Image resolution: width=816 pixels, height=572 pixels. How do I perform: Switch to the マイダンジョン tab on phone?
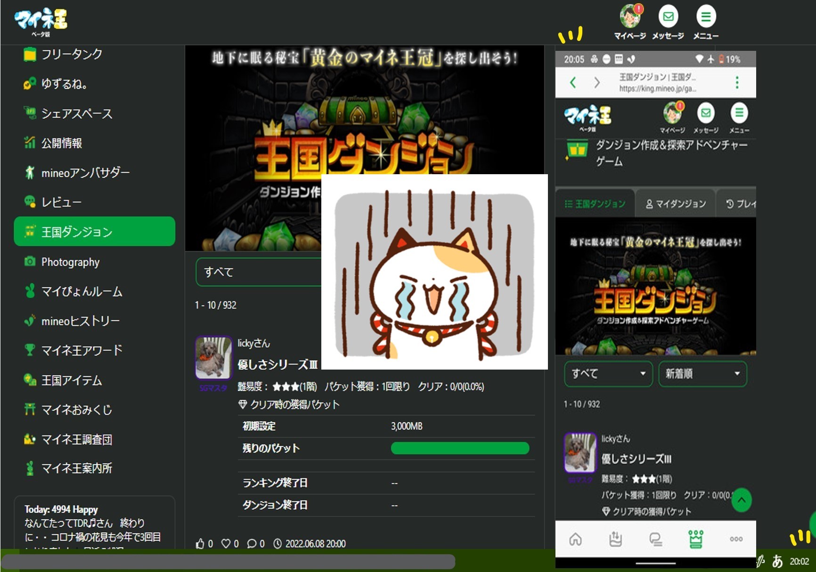point(676,203)
